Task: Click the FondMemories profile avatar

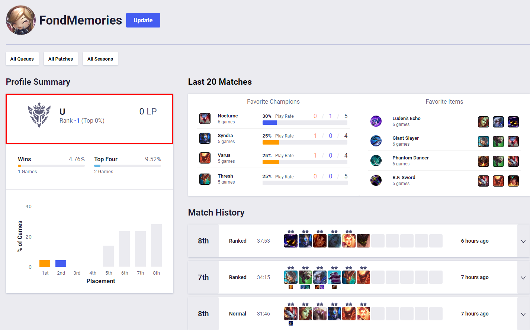Action: (x=21, y=20)
